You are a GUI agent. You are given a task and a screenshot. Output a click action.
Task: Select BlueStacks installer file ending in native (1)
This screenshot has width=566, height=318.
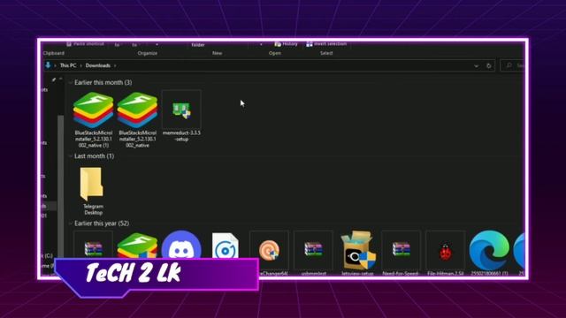click(94, 119)
